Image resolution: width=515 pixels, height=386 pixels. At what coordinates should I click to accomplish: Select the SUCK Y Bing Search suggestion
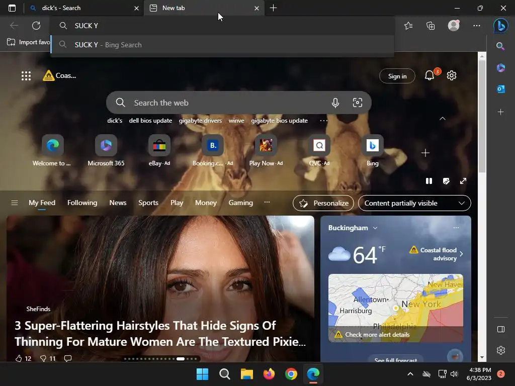(223, 45)
